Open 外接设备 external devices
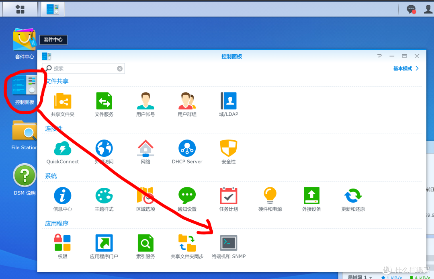Image resolution: width=434 pixels, height=279 pixels. click(x=312, y=199)
